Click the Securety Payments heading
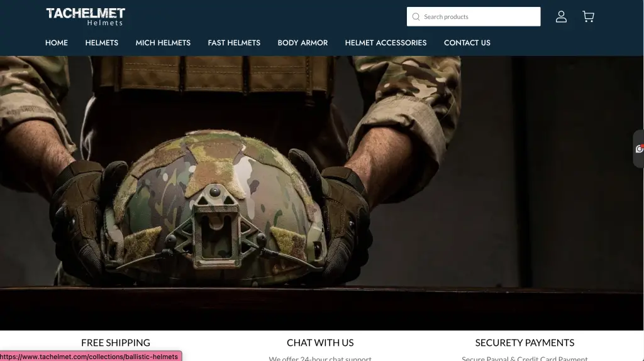Image resolution: width=644 pixels, height=361 pixels. coord(525,343)
